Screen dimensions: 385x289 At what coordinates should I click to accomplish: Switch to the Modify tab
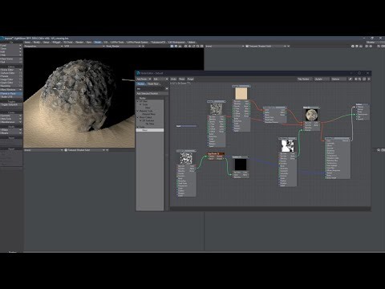click(37, 43)
